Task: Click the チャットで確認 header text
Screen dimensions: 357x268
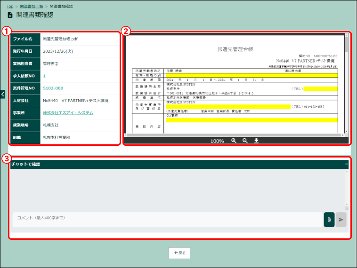Action: click(x=26, y=164)
